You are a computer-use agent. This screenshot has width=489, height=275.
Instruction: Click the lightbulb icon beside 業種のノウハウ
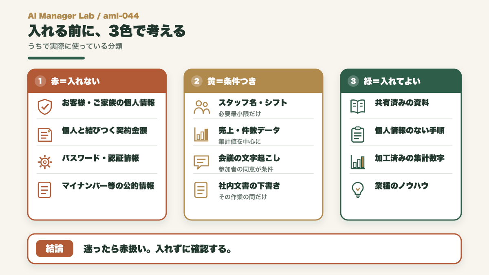[358, 190]
